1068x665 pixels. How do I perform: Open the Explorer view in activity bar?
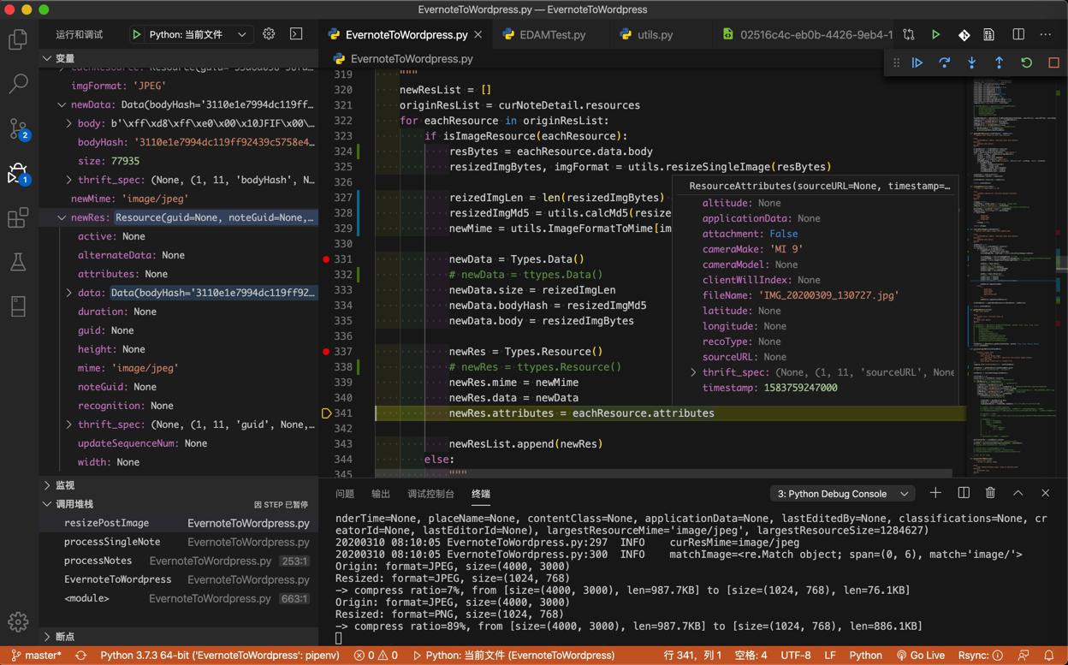click(18, 39)
